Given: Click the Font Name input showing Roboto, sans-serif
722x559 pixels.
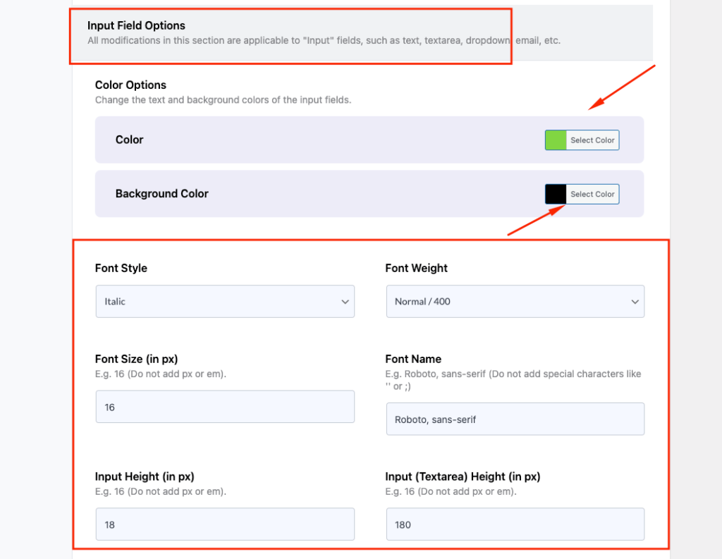Looking at the screenshot, I should [515, 419].
